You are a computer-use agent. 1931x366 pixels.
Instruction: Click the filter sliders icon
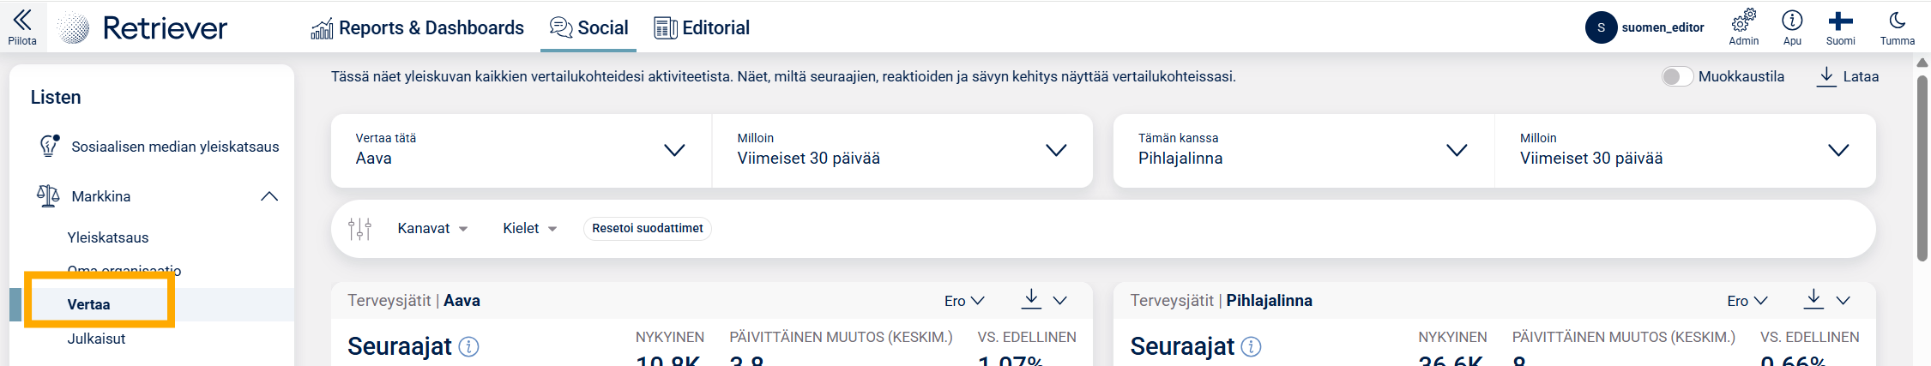click(x=360, y=229)
